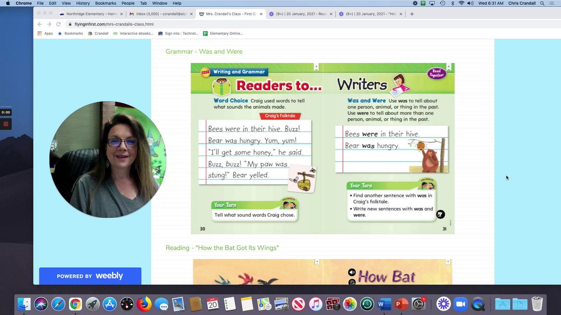This screenshot has width=561, height=315.
Task: Open the Wed 6:31 AM clock menu
Action: coord(491,3)
